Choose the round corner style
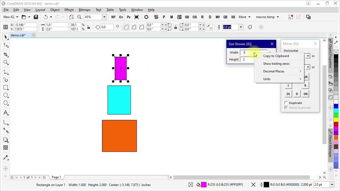340x191 pixels. point(126,27)
